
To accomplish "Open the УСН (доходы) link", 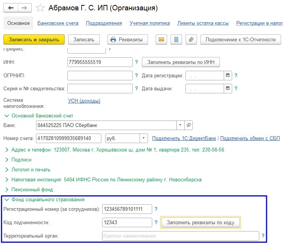I will 84,101.
